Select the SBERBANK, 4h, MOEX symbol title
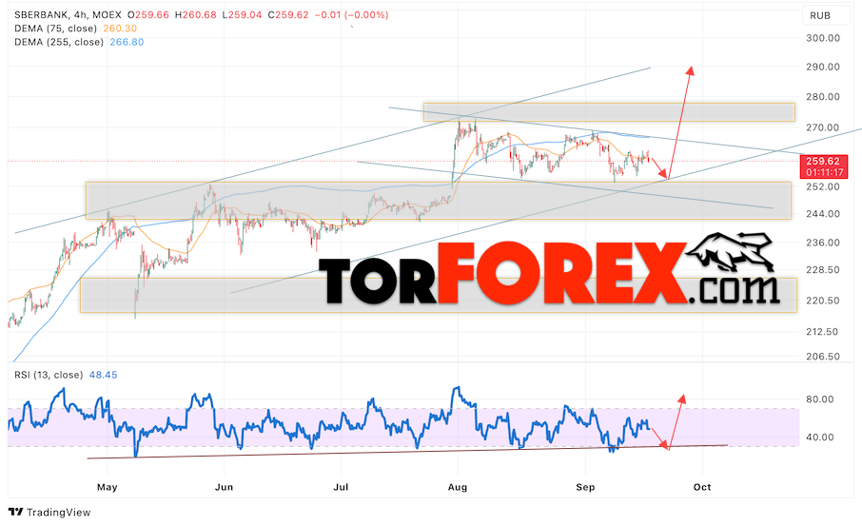The height and width of the screenshot is (526, 862). [x=68, y=15]
